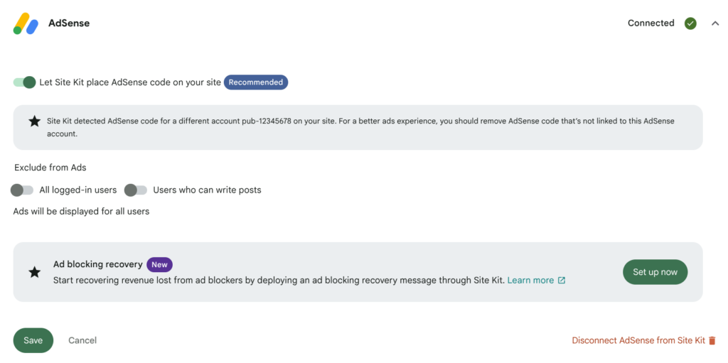Viewport: 728px width, 363px height.
Task: Click the Ad blocking recovery heading
Action: click(x=98, y=264)
